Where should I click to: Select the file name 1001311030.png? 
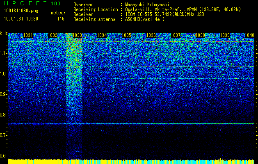21,11
